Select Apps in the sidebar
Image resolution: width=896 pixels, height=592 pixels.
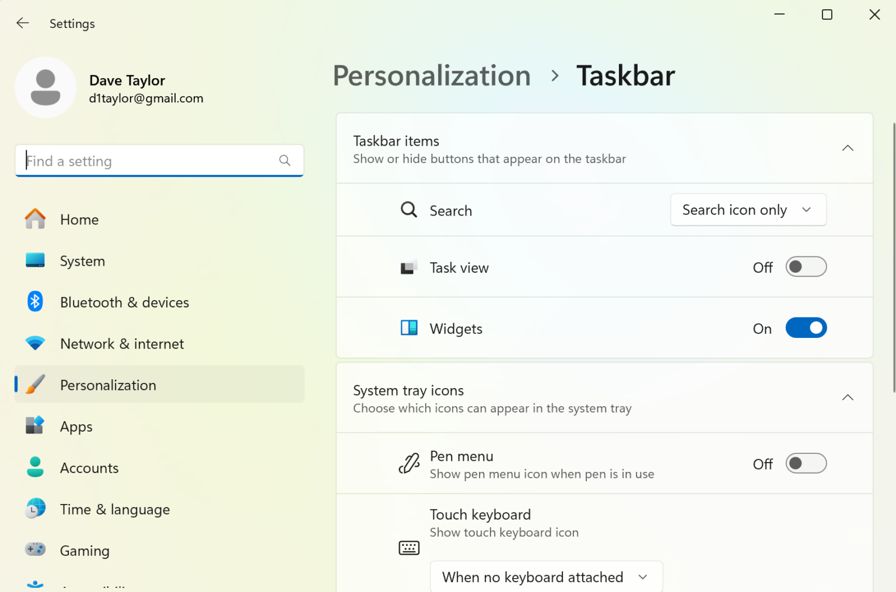tap(76, 426)
